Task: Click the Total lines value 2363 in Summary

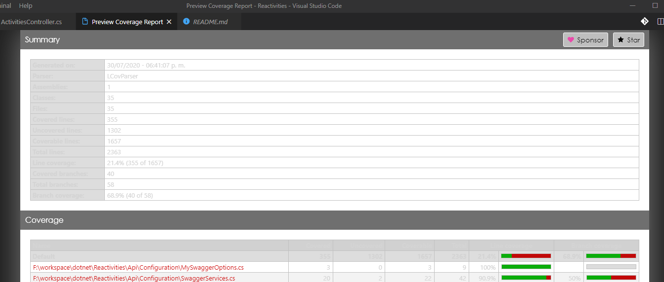Action: (114, 152)
